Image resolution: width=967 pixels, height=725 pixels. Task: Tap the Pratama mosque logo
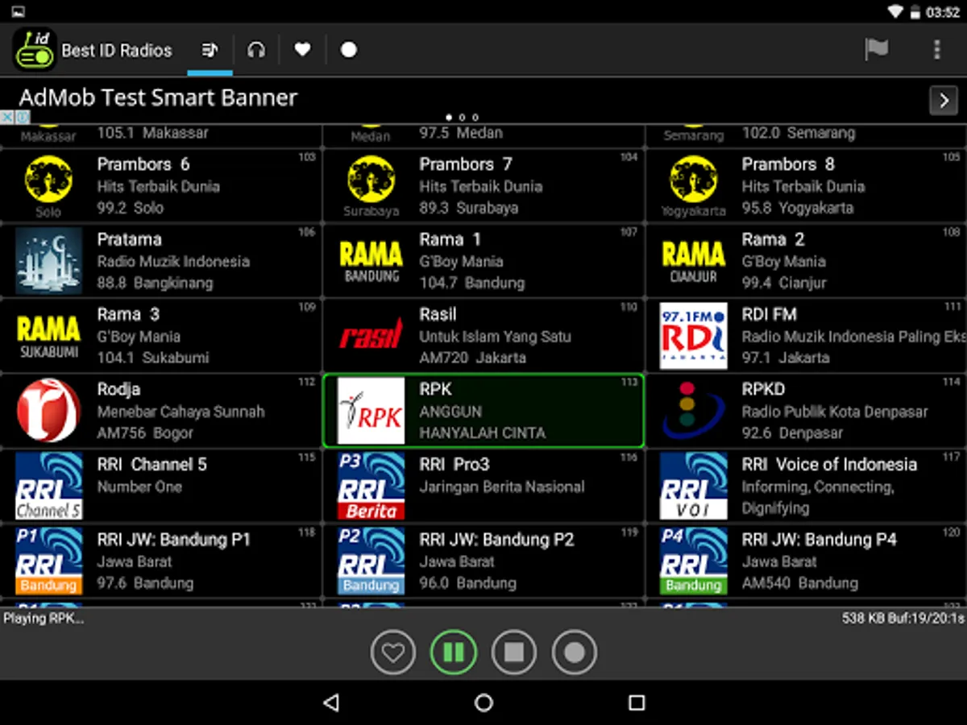(48, 261)
